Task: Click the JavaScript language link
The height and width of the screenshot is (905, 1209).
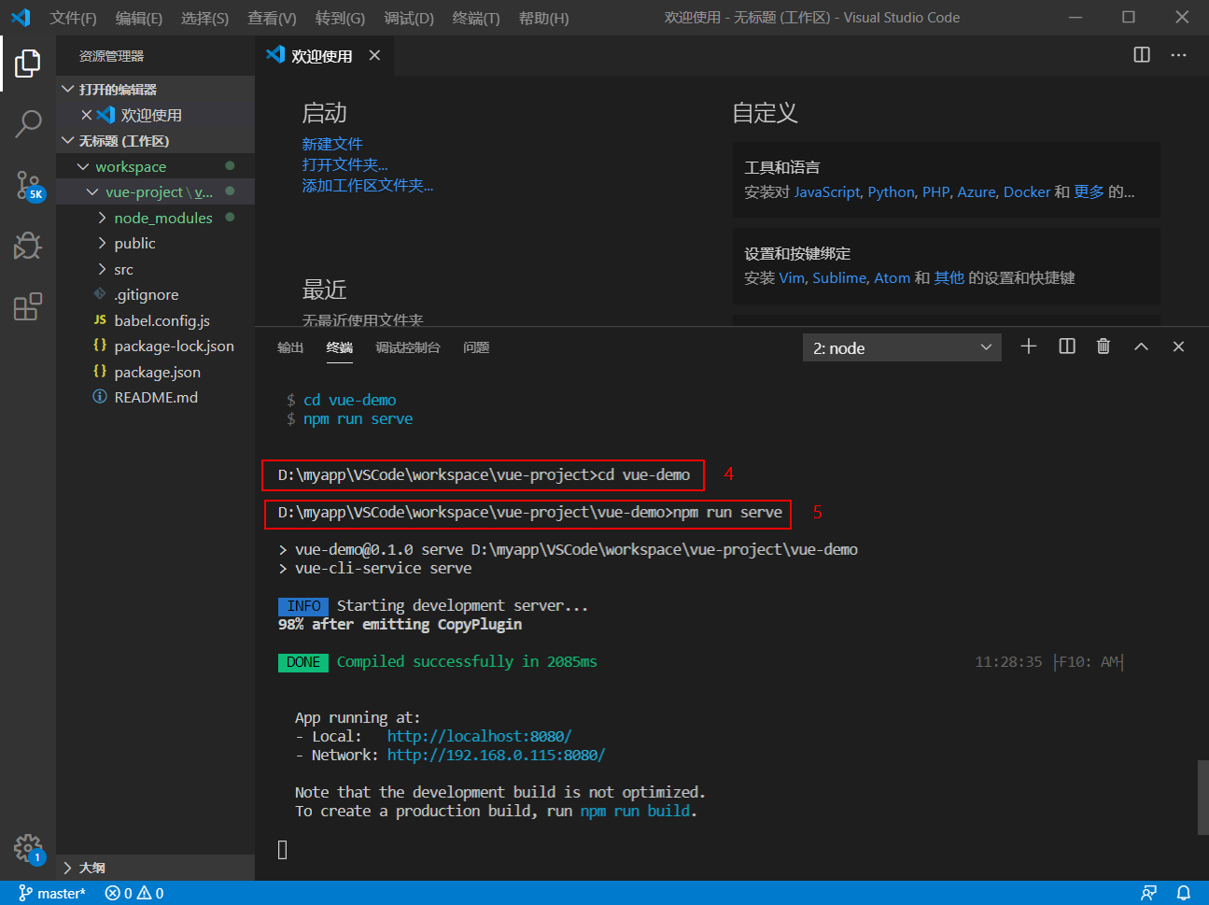Action: tap(827, 191)
